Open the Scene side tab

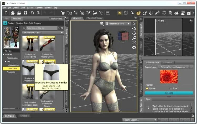141,45
